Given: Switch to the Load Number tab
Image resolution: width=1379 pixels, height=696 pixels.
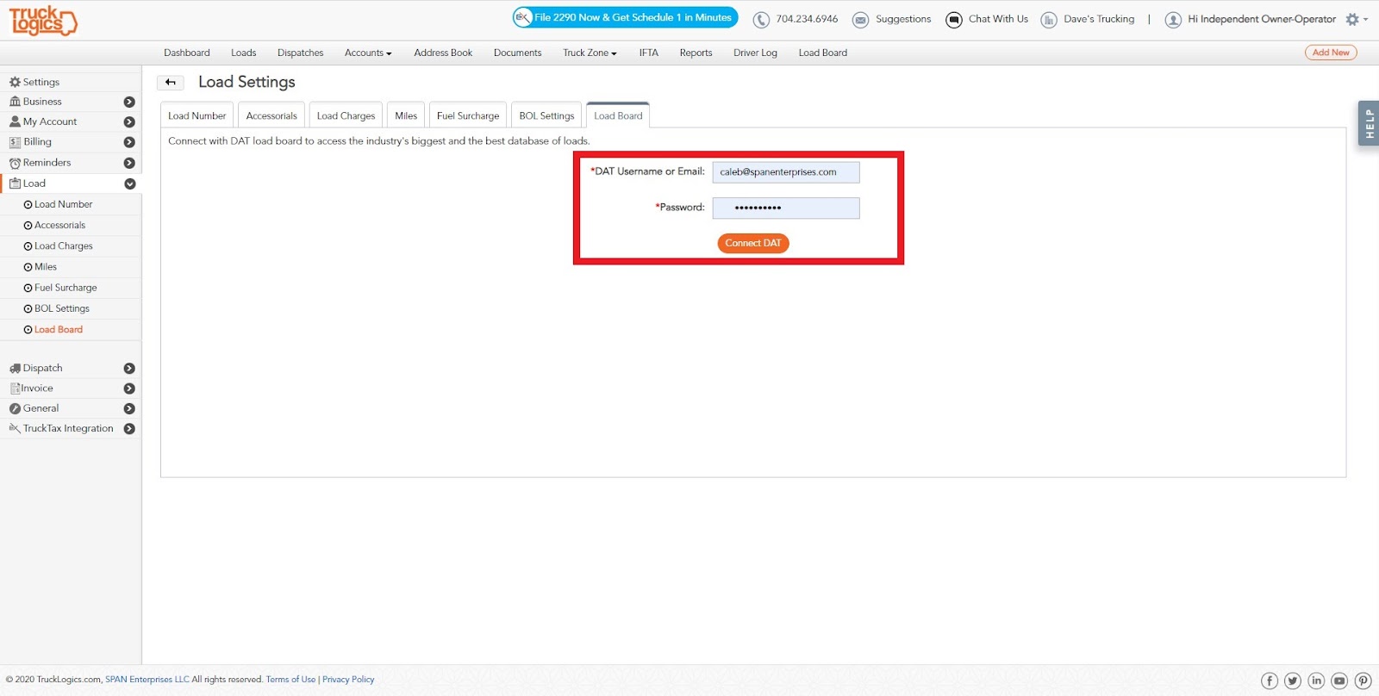Looking at the screenshot, I should pos(197,115).
